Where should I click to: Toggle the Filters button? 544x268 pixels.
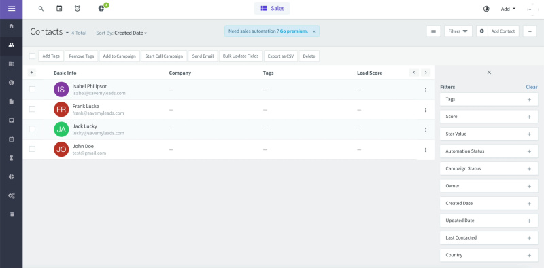[x=458, y=31]
